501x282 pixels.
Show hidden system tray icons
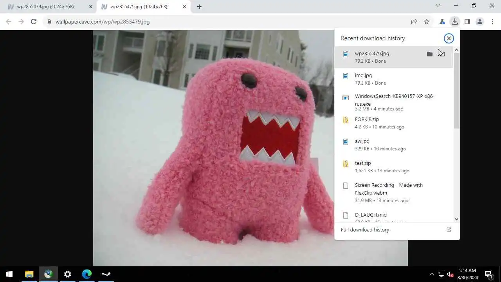pos(432,274)
